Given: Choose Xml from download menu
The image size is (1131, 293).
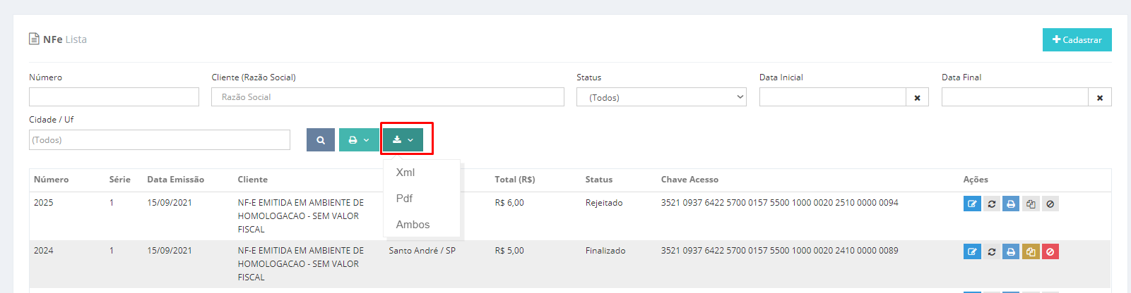Looking at the screenshot, I should pyautogui.click(x=405, y=173).
